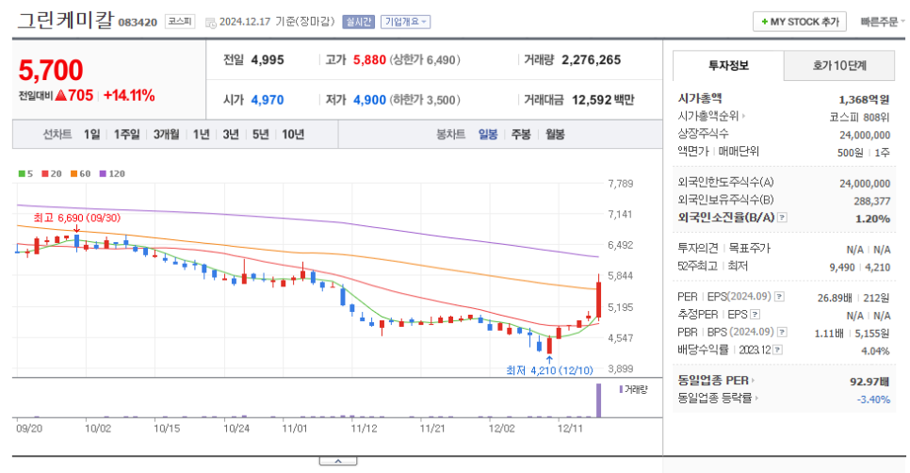
Task: Switch to 투자정보 tab
Action: coord(728,66)
